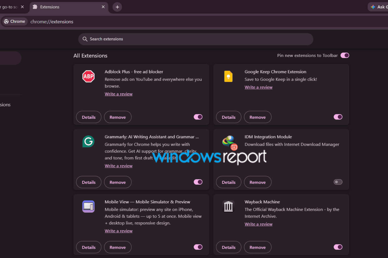Close the first tab titled 'go-to so'
The image size is (388, 258).
[22, 7]
